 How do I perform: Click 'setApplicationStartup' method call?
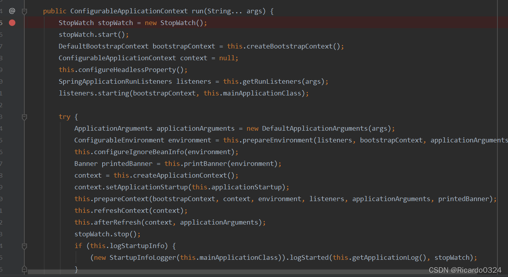(x=147, y=187)
